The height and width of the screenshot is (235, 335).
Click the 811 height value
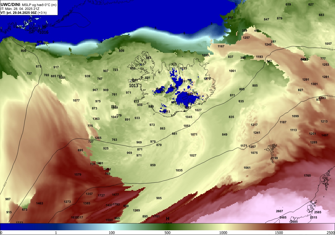click(x=232, y=95)
